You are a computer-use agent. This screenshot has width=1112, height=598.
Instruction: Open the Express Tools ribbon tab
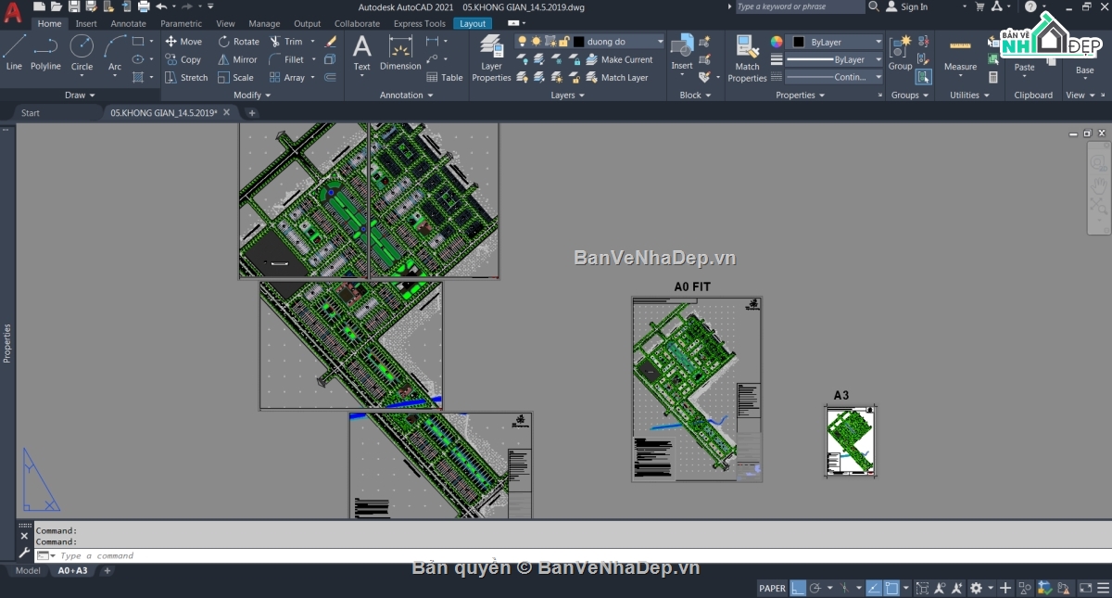coord(419,23)
